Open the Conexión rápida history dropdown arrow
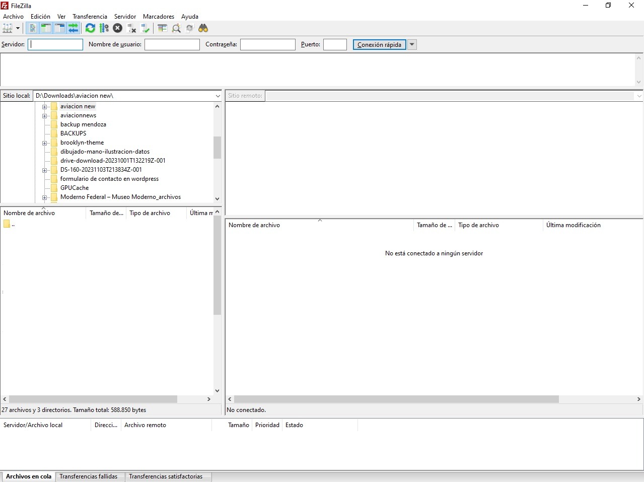Screen dimensions: 644x482 pos(412,44)
